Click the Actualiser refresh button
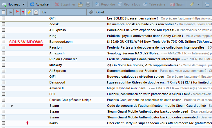This screenshot has height=128, width=212. [x=40, y=4]
